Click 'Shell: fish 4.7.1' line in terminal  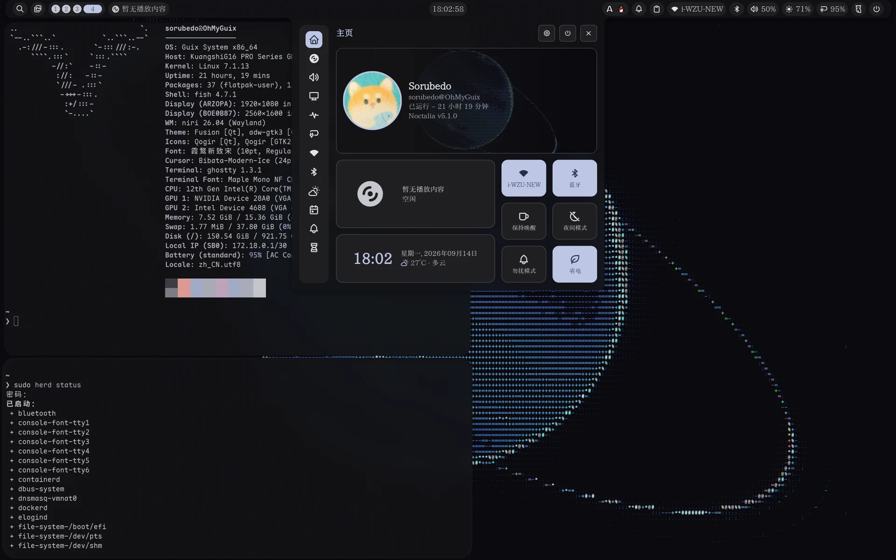tap(201, 95)
